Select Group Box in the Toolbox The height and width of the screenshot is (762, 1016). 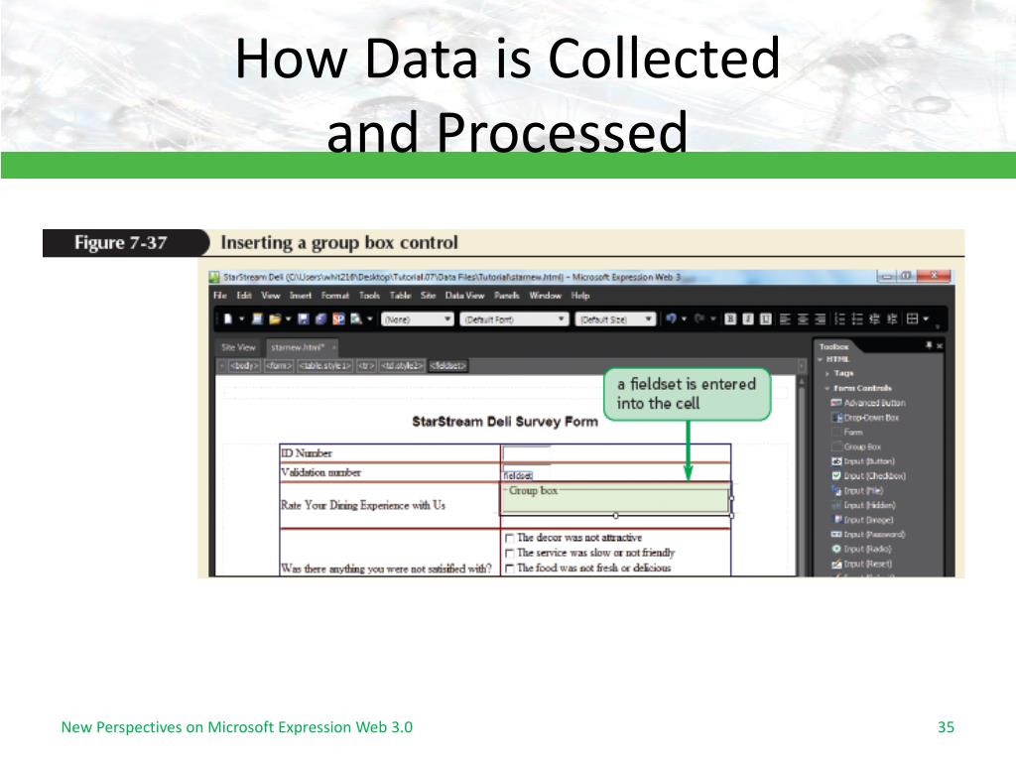(x=856, y=447)
